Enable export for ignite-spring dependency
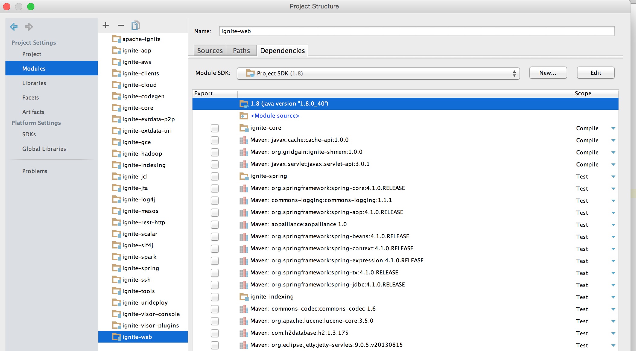The height and width of the screenshot is (351, 636). pos(215,176)
